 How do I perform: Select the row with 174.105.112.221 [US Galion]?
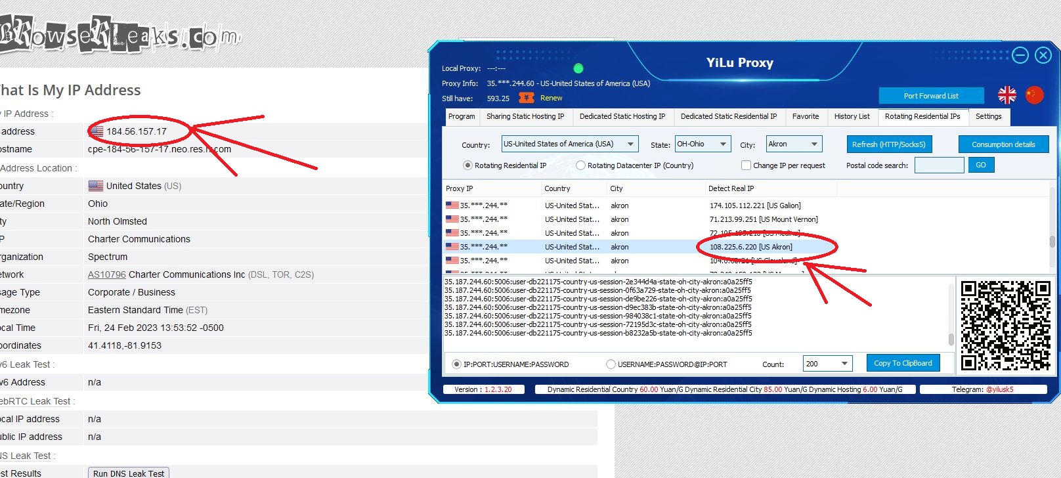click(746, 206)
